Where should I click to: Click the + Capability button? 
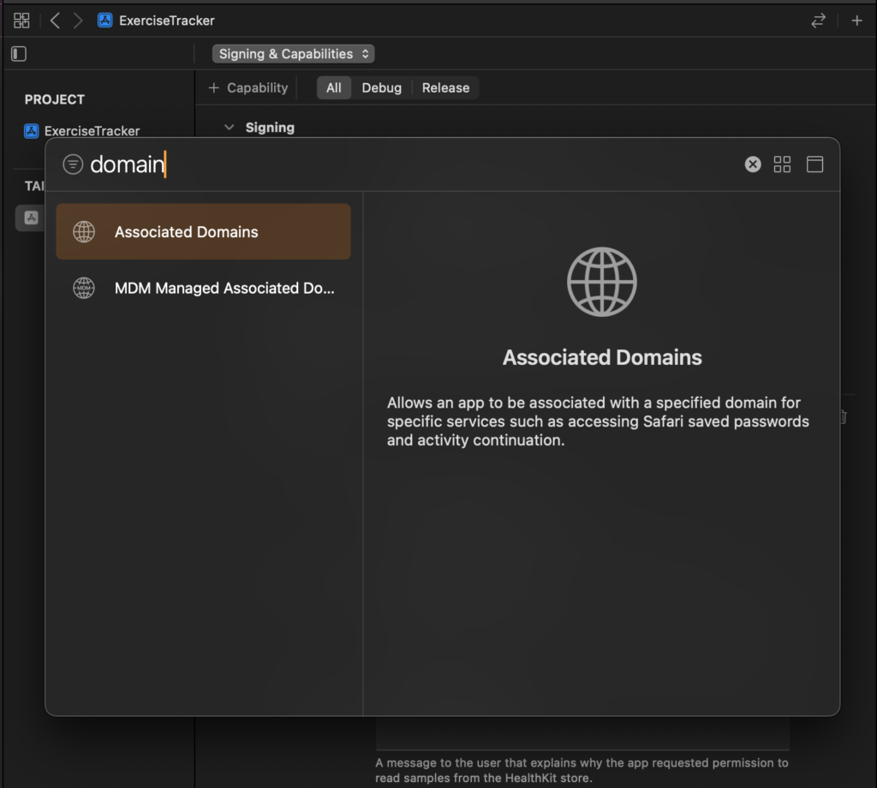tap(248, 88)
